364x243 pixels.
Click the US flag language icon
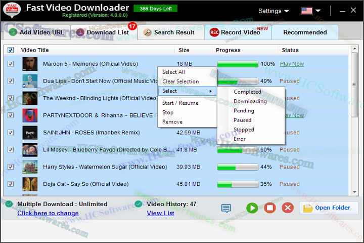click(x=306, y=11)
